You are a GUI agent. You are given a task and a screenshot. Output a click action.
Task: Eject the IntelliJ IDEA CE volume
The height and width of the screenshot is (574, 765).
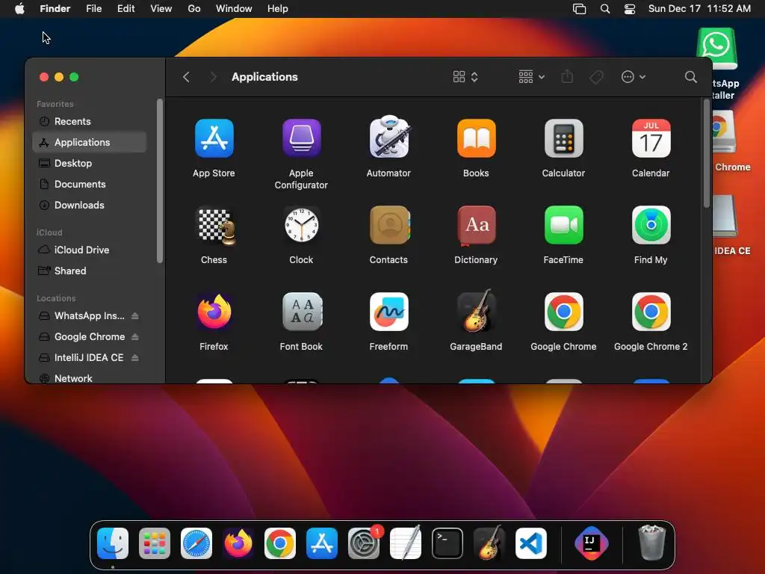pos(135,358)
